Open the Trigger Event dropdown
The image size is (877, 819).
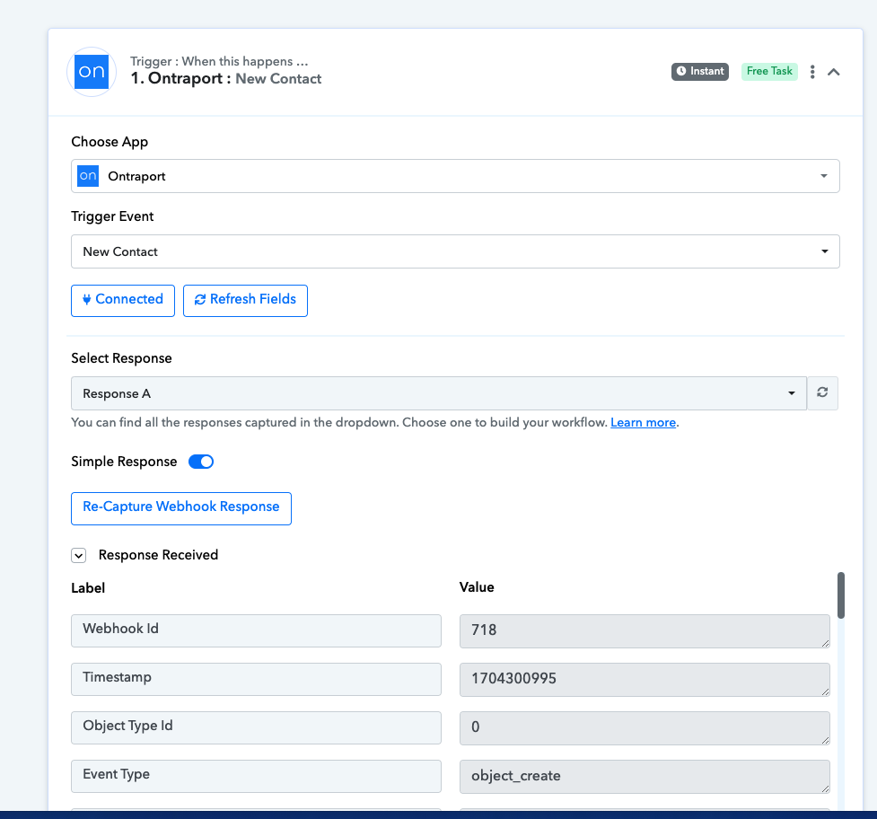click(x=455, y=251)
